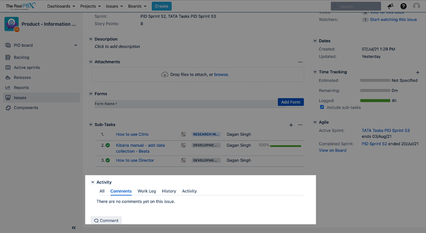The image size is (426, 233).
Task: Open the Dashboards dropdown menu
Action: (61, 6)
